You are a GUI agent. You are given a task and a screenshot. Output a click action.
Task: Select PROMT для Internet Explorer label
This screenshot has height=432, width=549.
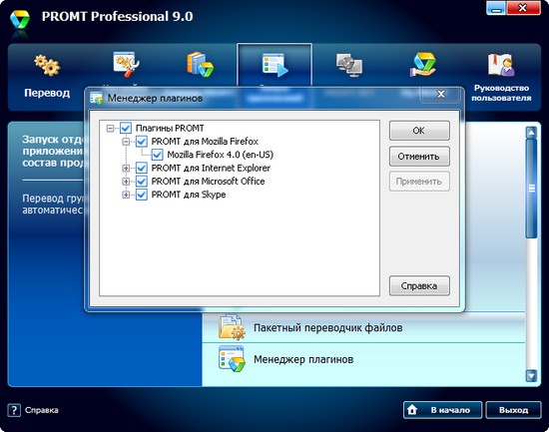click(x=211, y=168)
